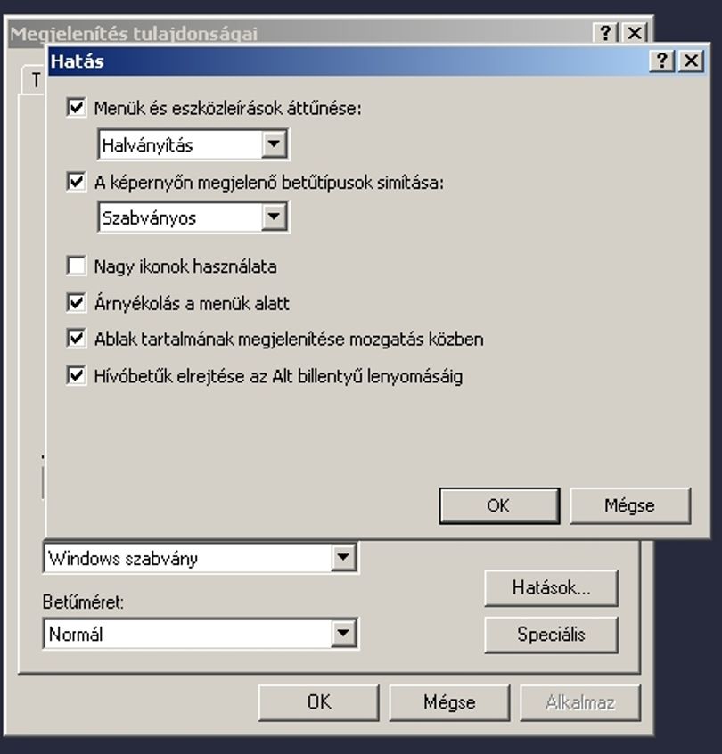
Task: Close the Hatás dialog with X
Action: (x=691, y=61)
